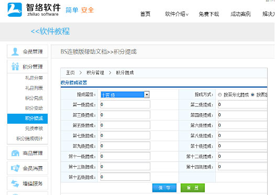This screenshot has height=195, width=275.
Task: Focus the 第四级提成 input field
Action: pyautogui.click(x=243, y=115)
